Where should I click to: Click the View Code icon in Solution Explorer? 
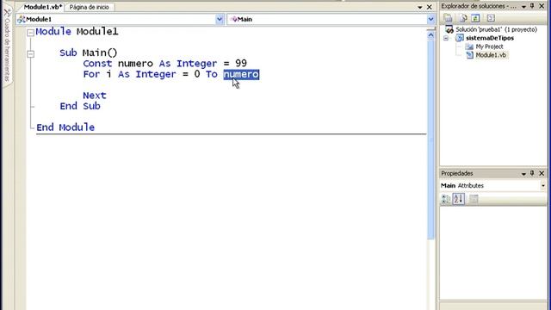coord(491,18)
